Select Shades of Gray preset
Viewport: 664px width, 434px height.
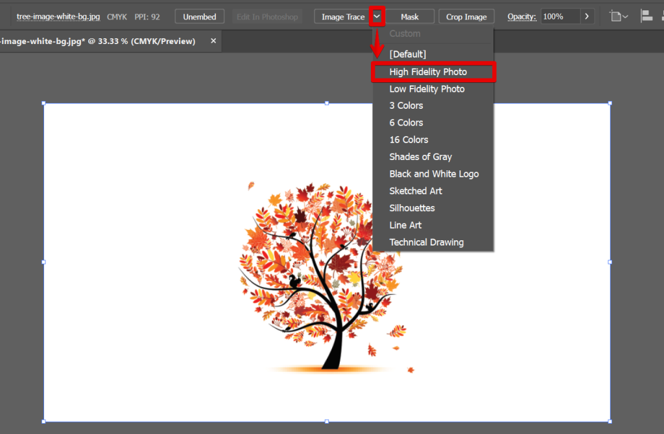[420, 157]
